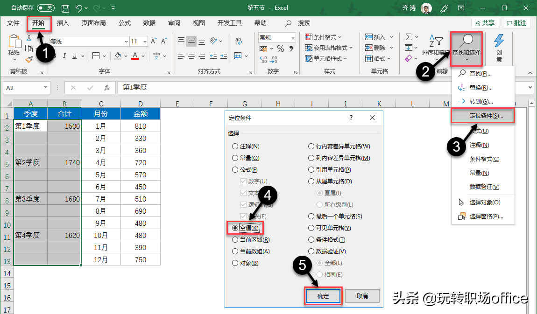
Task: Open the borders icon in font group
Action: coord(96,56)
